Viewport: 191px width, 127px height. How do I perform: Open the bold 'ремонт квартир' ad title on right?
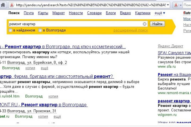(x=174, y=101)
